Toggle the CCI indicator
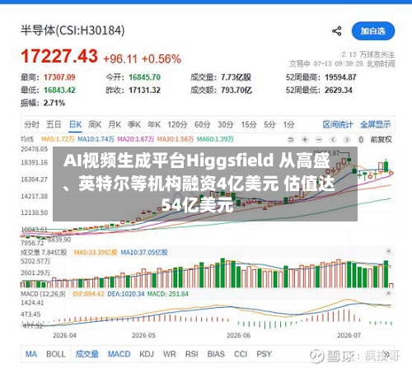The width and height of the screenshot is (412, 368). [x=241, y=354]
